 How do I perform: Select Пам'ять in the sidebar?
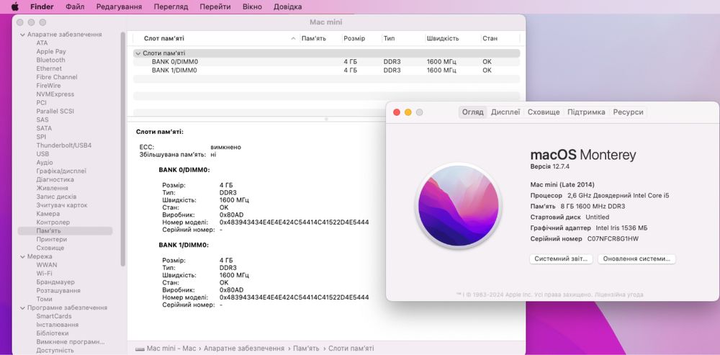click(x=65, y=231)
